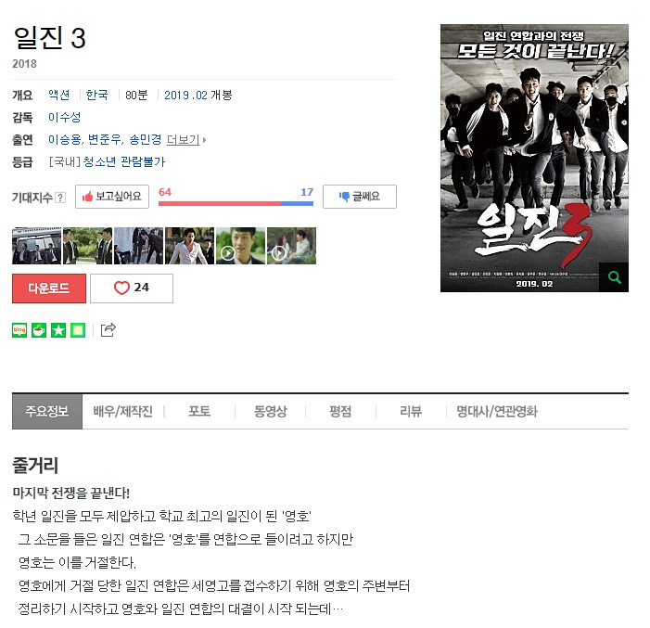Expand the cast list with 더보기
This screenshot has width=650, height=628.
coord(186,140)
